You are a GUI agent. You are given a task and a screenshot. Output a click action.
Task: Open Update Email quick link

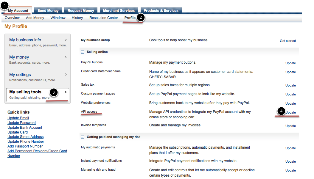pyautogui.click(x=18, y=118)
